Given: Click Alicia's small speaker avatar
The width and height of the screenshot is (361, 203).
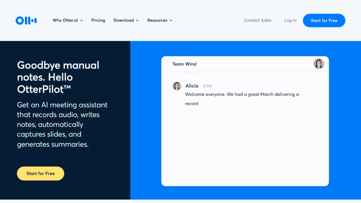Looking at the screenshot, I should pyautogui.click(x=177, y=86).
